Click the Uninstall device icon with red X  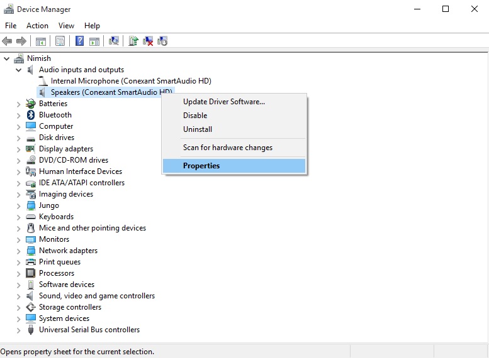coord(148,41)
